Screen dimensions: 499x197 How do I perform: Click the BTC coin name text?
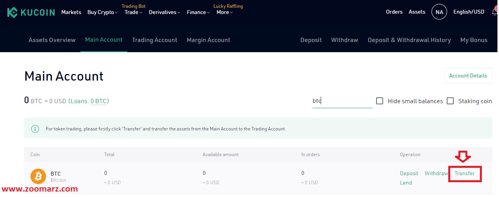click(56, 174)
